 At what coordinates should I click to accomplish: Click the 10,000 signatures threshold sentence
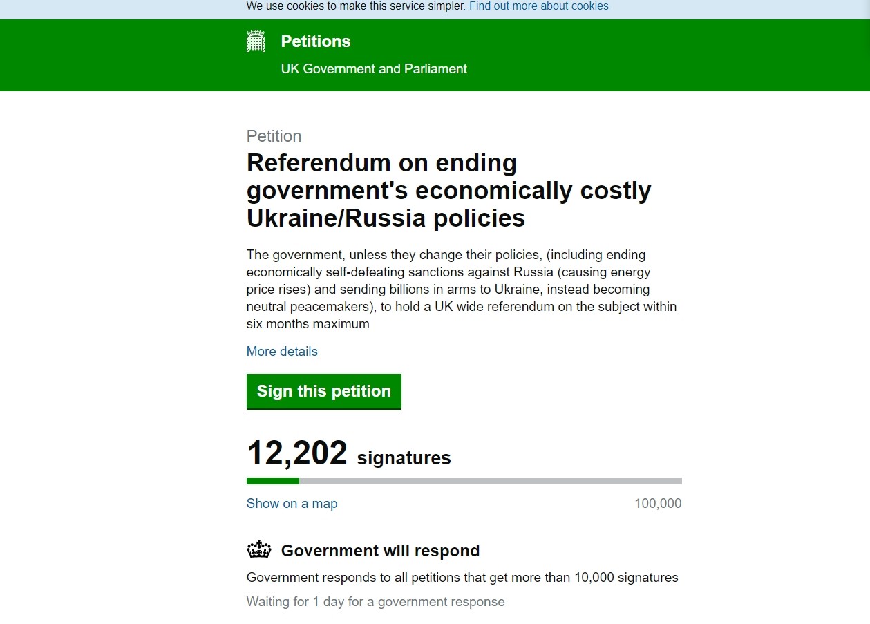[462, 578]
